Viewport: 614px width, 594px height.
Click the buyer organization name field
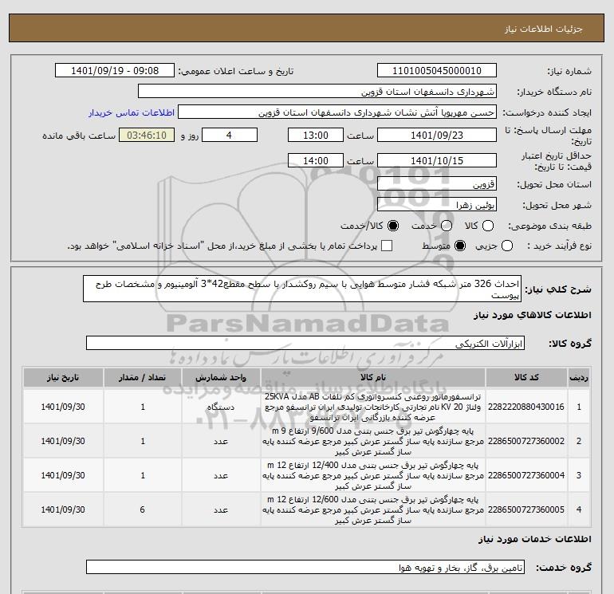317,92
